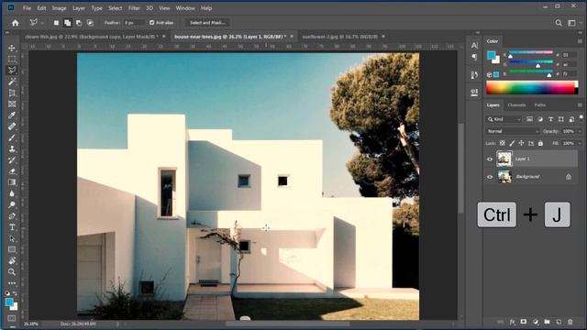Click the Home icon in options bar
587x330 pixels.
coord(16,23)
